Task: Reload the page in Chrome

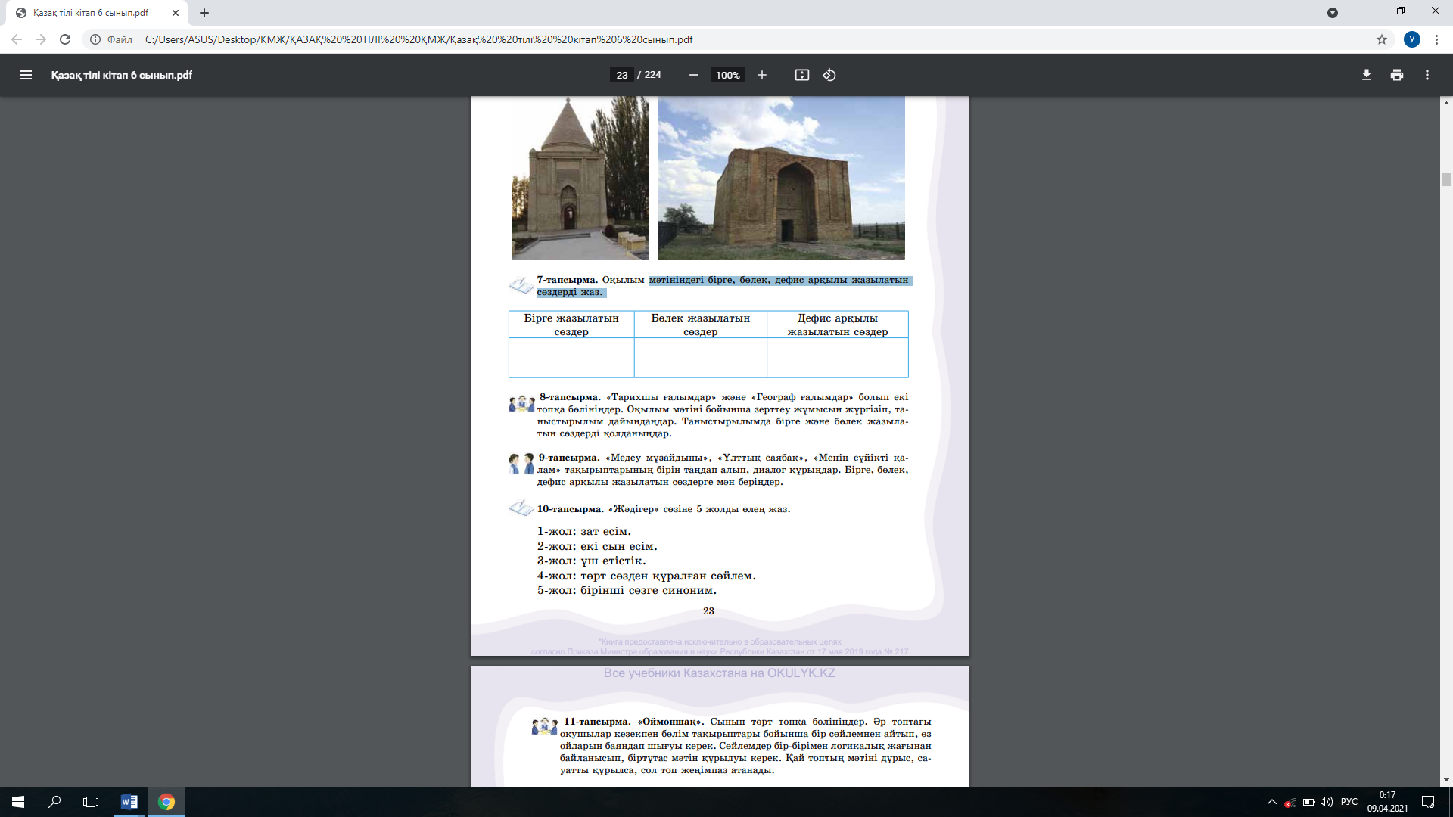Action: coord(65,39)
